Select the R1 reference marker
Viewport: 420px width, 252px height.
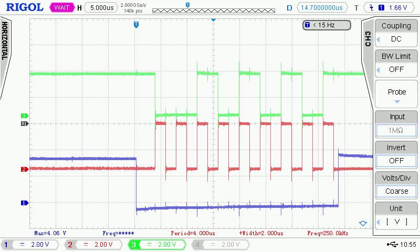tap(24, 123)
